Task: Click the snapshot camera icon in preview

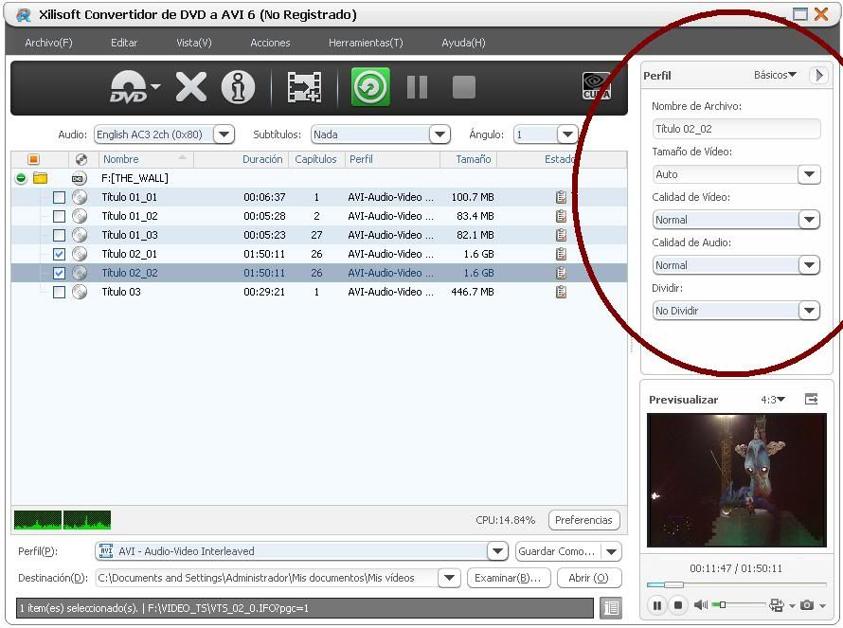Action: (807, 605)
